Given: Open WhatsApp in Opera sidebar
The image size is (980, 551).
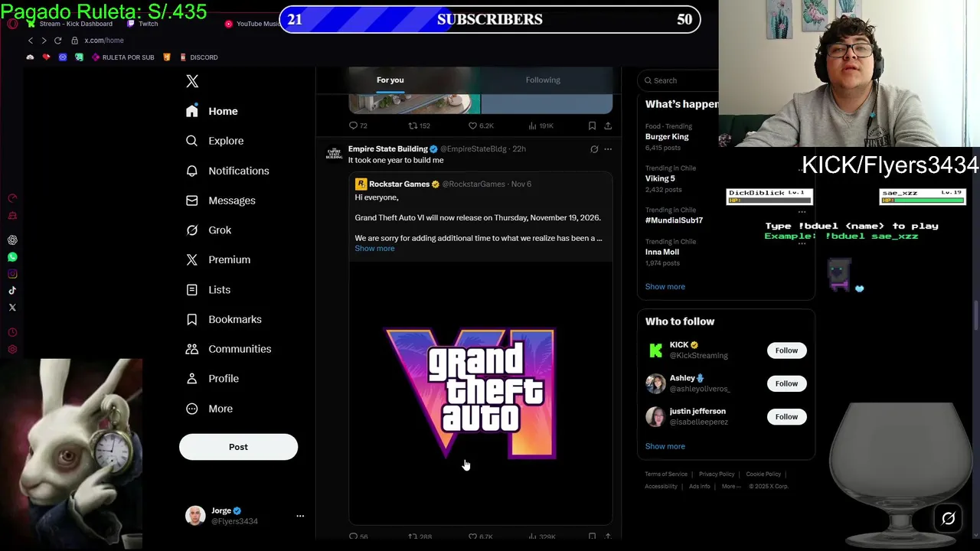Looking at the screenshot, I should pyautogui.click(x=12, y=257).
